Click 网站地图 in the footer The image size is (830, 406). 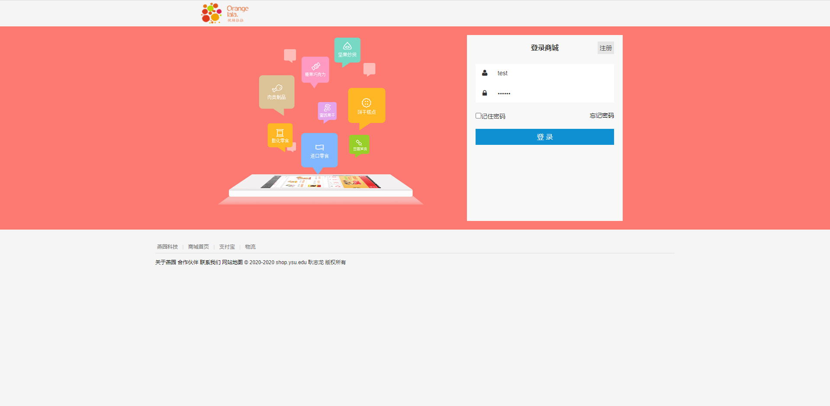tap(232, 262)
